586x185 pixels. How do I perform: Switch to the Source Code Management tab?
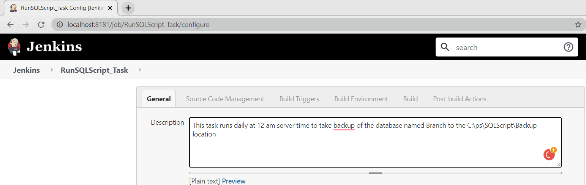point(225,99)
